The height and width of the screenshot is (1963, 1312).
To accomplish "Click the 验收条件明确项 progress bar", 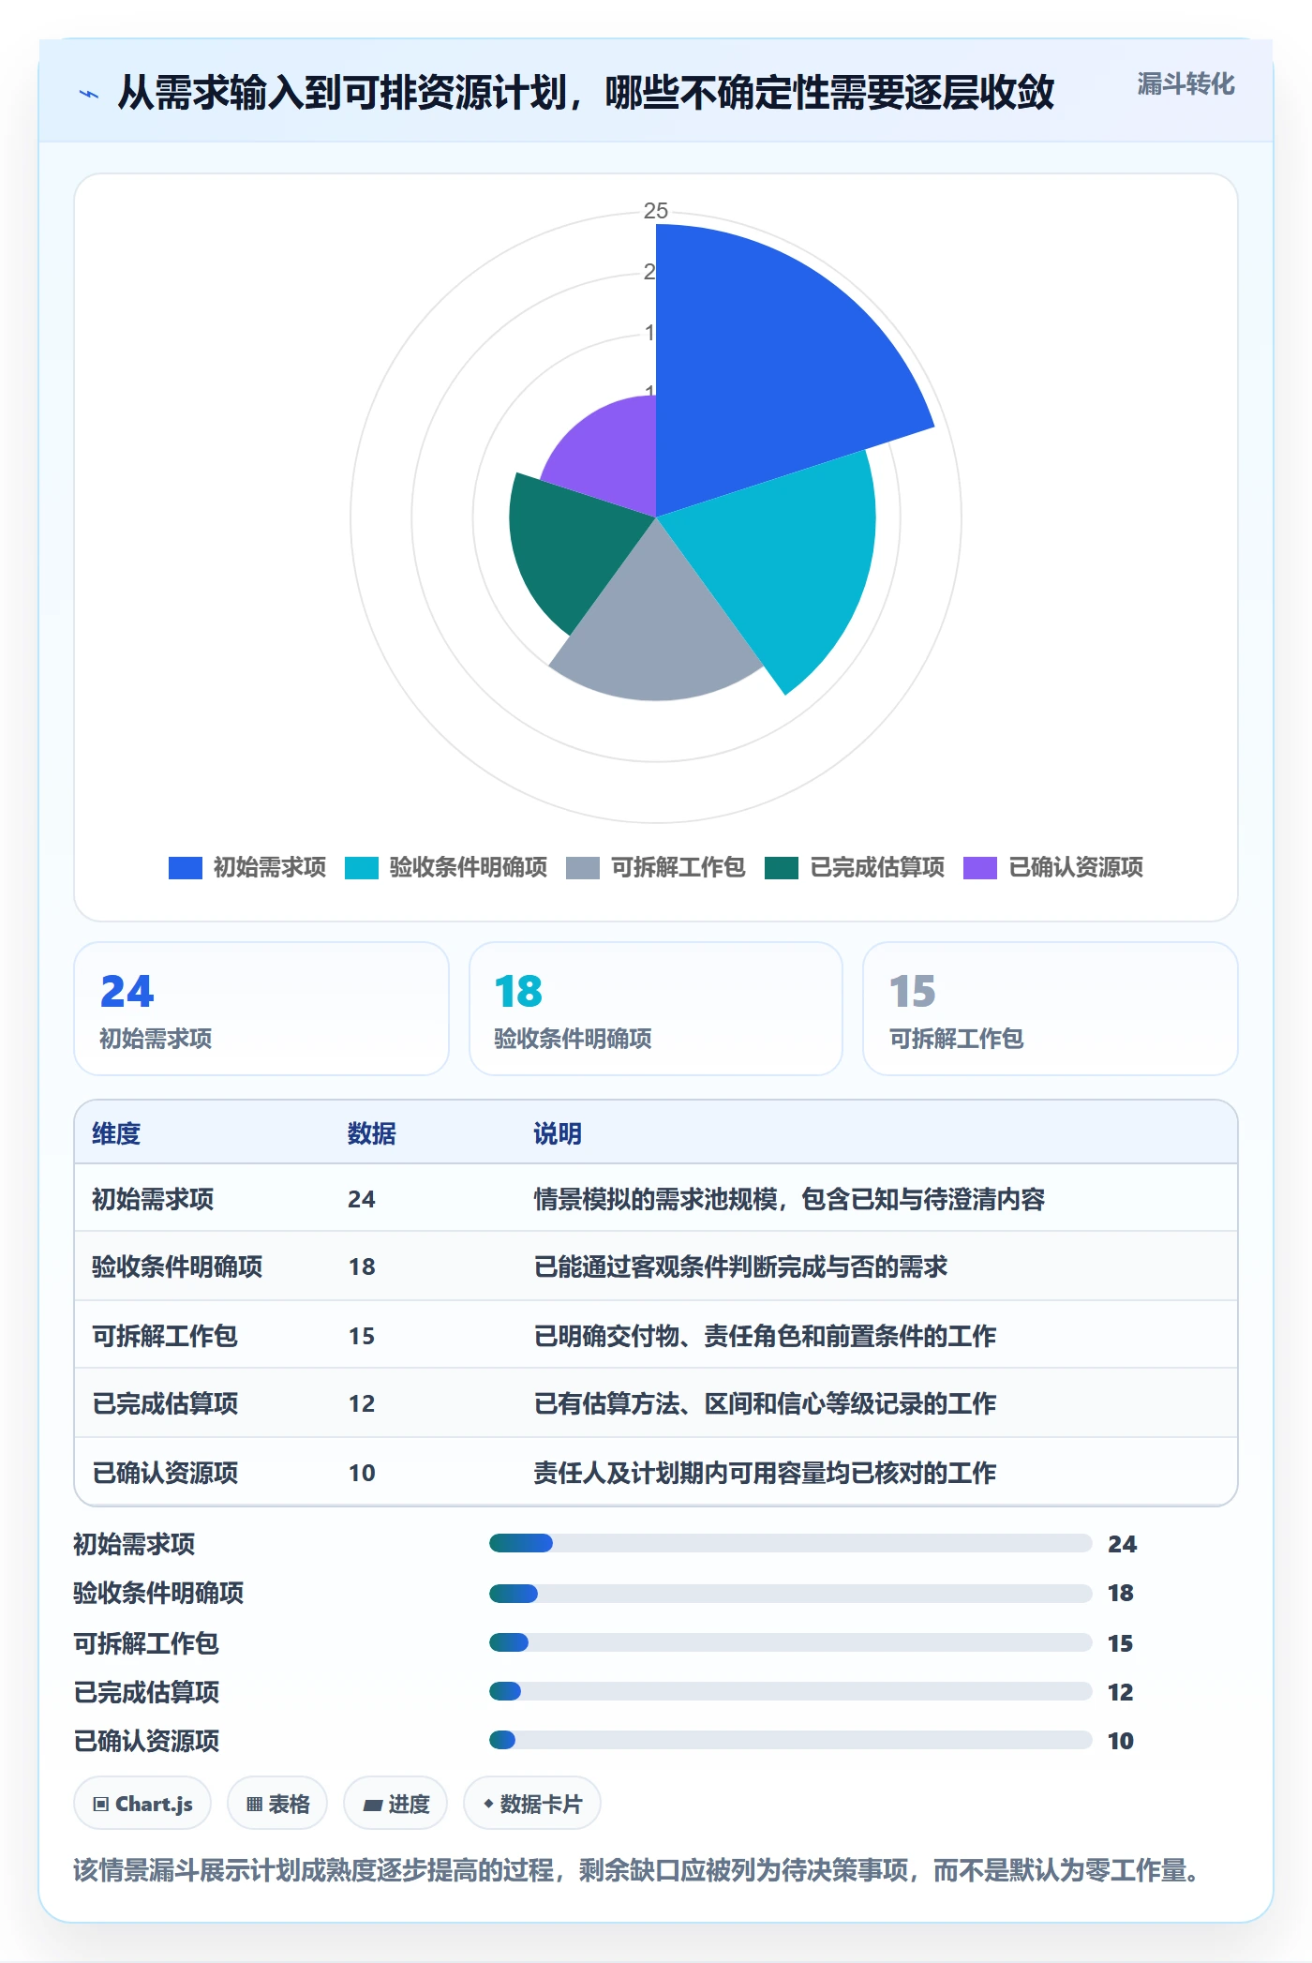I will click(x=790, y=1593).
